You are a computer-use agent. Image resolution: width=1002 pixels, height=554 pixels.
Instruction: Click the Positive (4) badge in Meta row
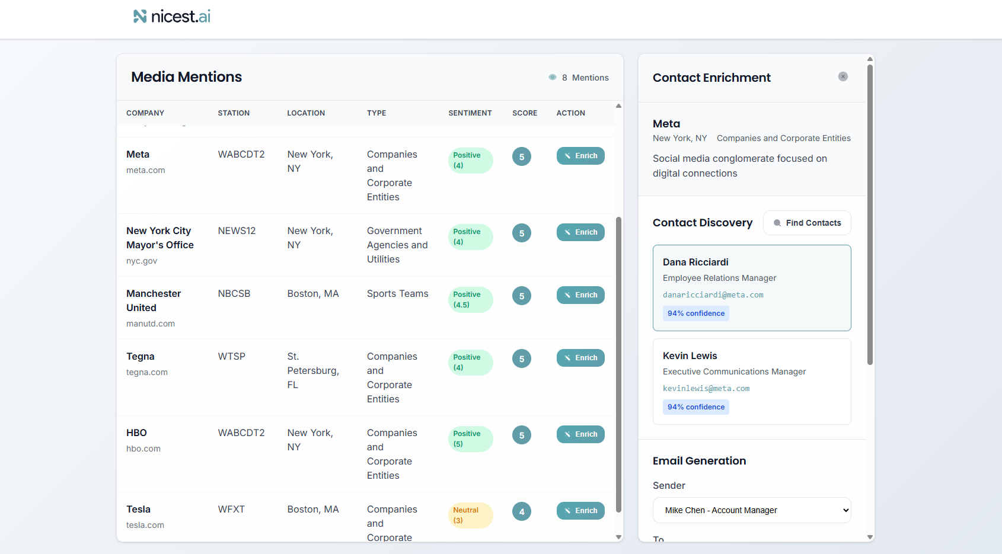point(470,161)
